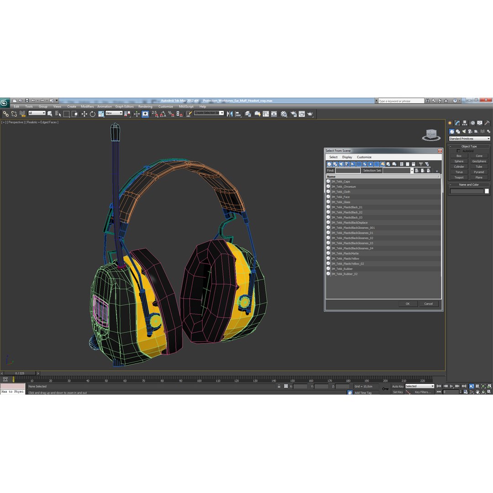This screenshot has height=493, width=493.
Task: Click the Render Production teapot icon
Action: [310, 114]
